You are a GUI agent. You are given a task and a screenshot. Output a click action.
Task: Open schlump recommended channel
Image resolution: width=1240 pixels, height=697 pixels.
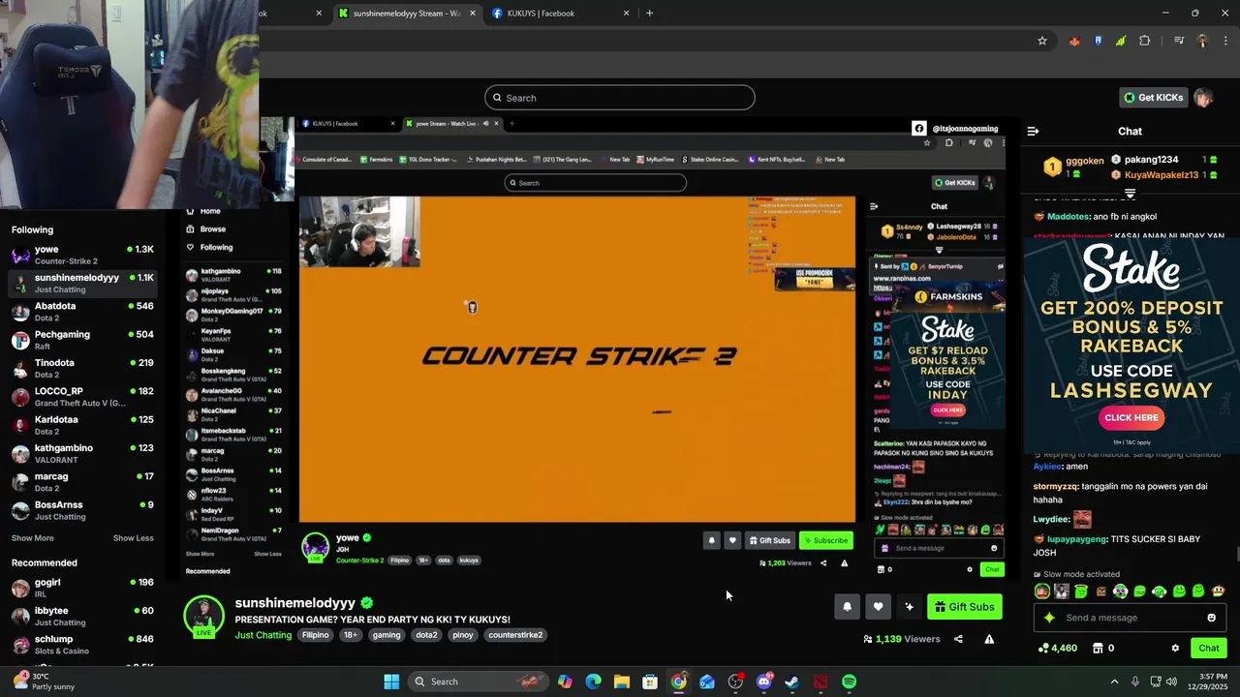(82, 645)
